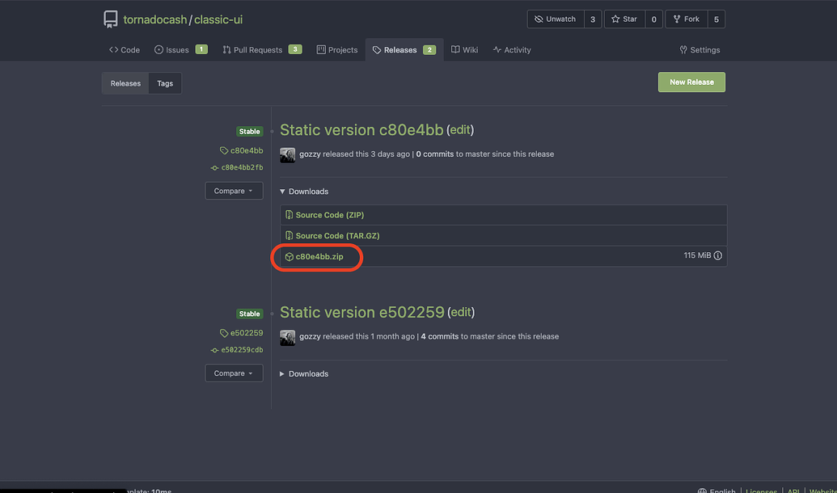Expand Downloads under Static version e502259
The height and width of the screenshot is (493, 837).
pos(304,374)
